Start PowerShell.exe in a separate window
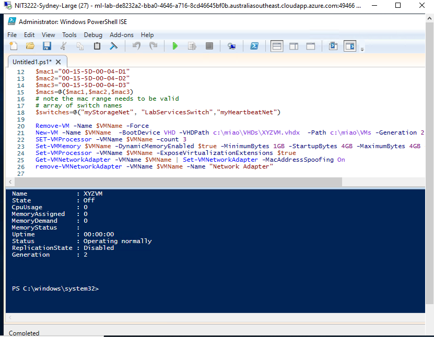 tap(254, 46)
